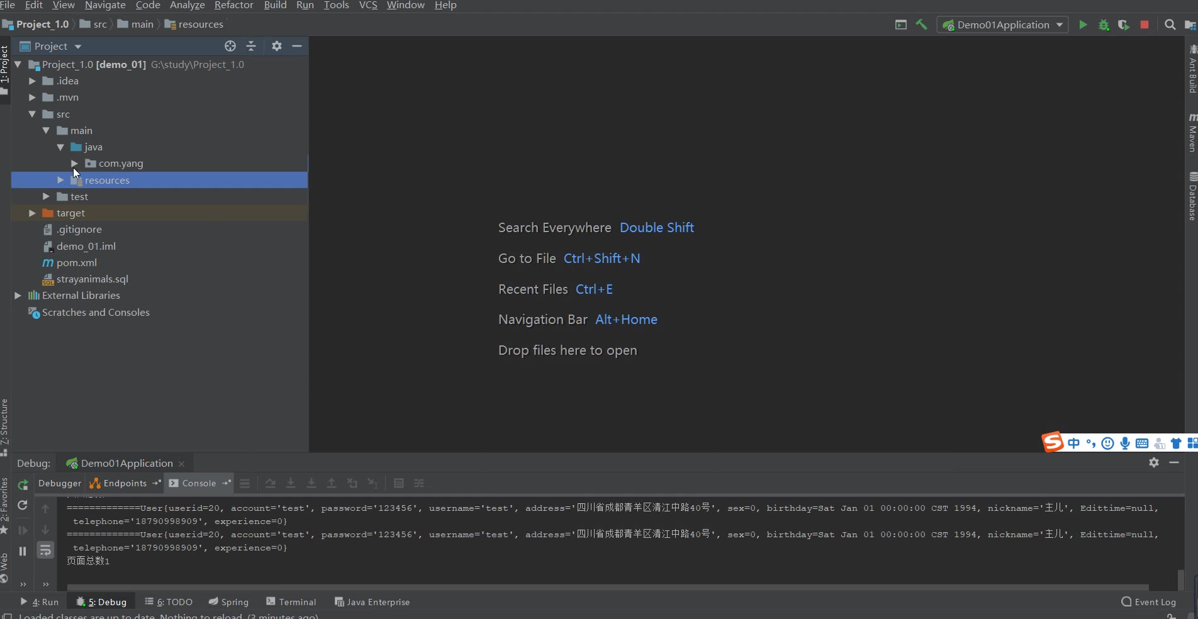This screenshot has width=1198, height=619.
Task: Stop the running application with red square
Action: point(1145,25)
